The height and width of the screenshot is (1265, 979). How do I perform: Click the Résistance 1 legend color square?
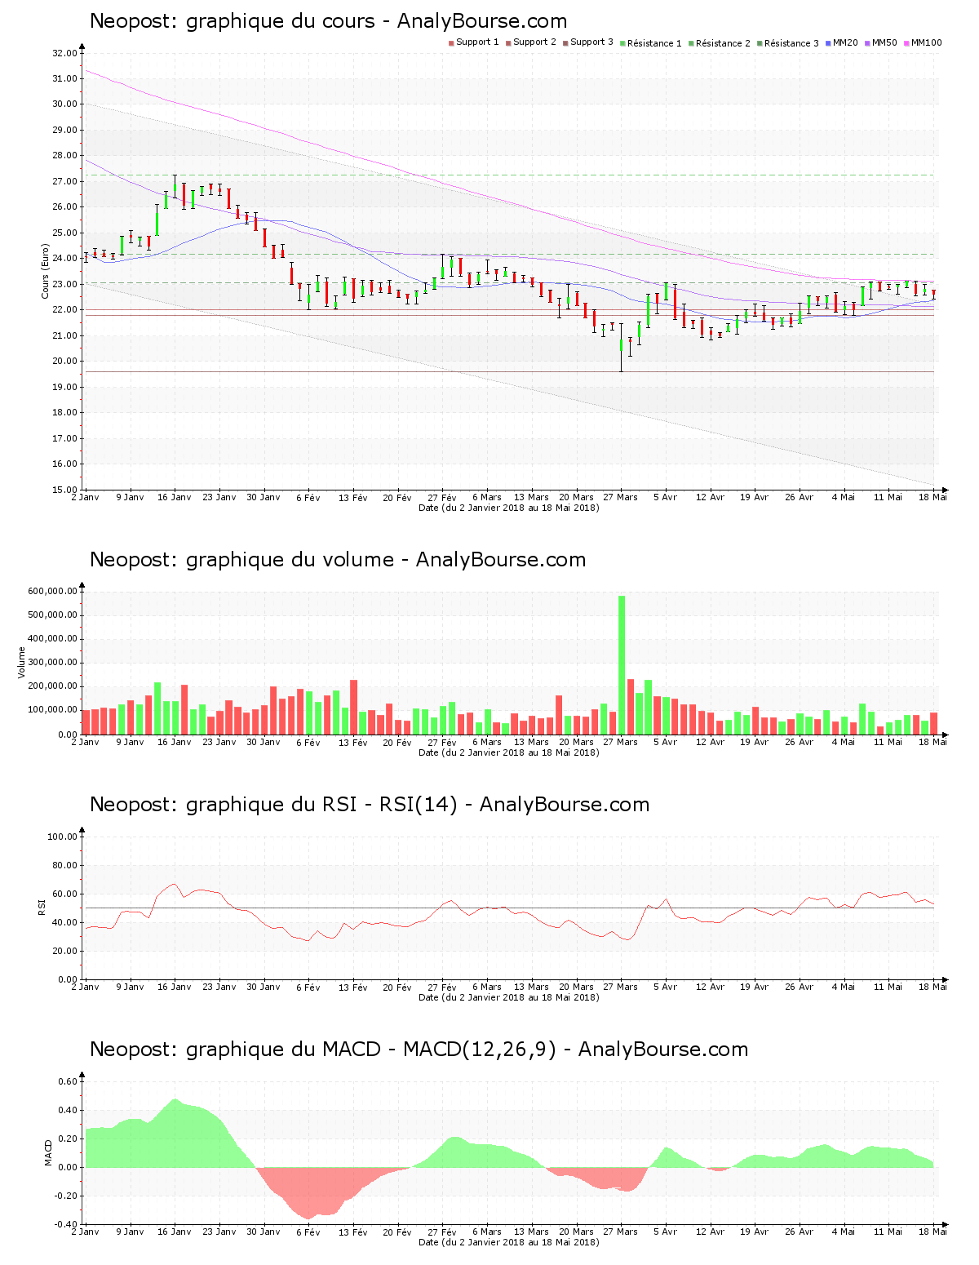point(622,43)
